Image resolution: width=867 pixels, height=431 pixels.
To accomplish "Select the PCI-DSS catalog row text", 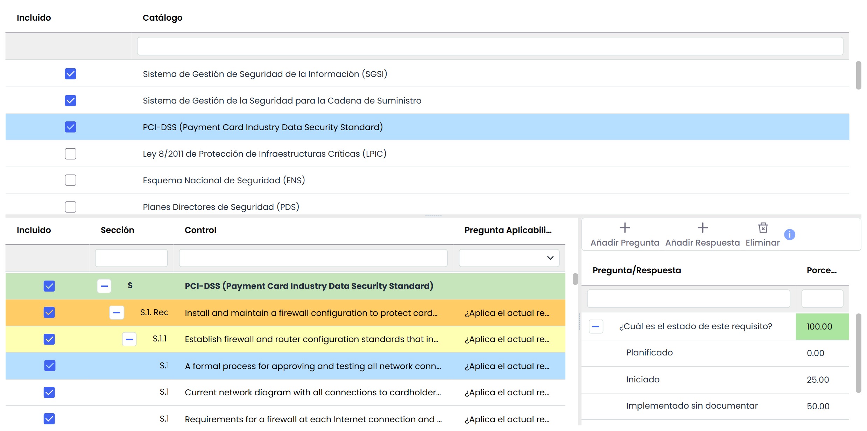I will pos(263,127).
